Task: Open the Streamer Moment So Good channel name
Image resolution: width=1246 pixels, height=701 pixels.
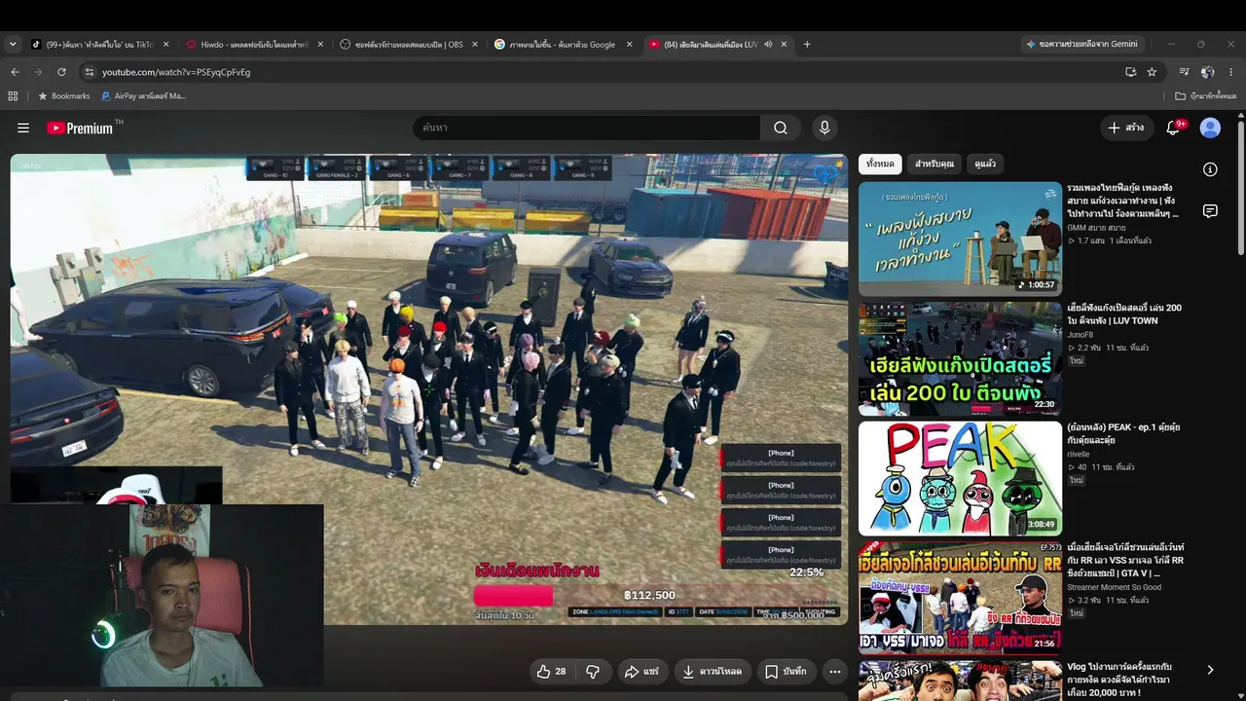Action: (1114, 587)
